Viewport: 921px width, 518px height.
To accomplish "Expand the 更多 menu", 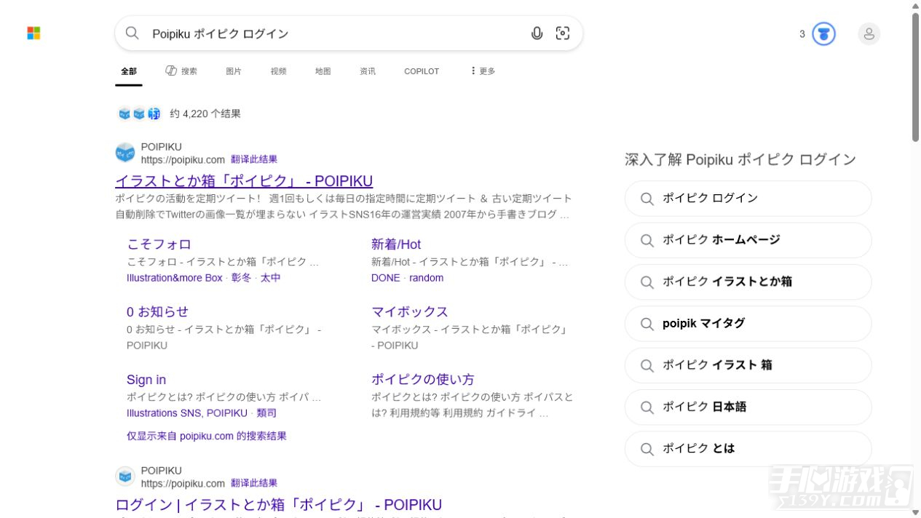I will 483,71.
